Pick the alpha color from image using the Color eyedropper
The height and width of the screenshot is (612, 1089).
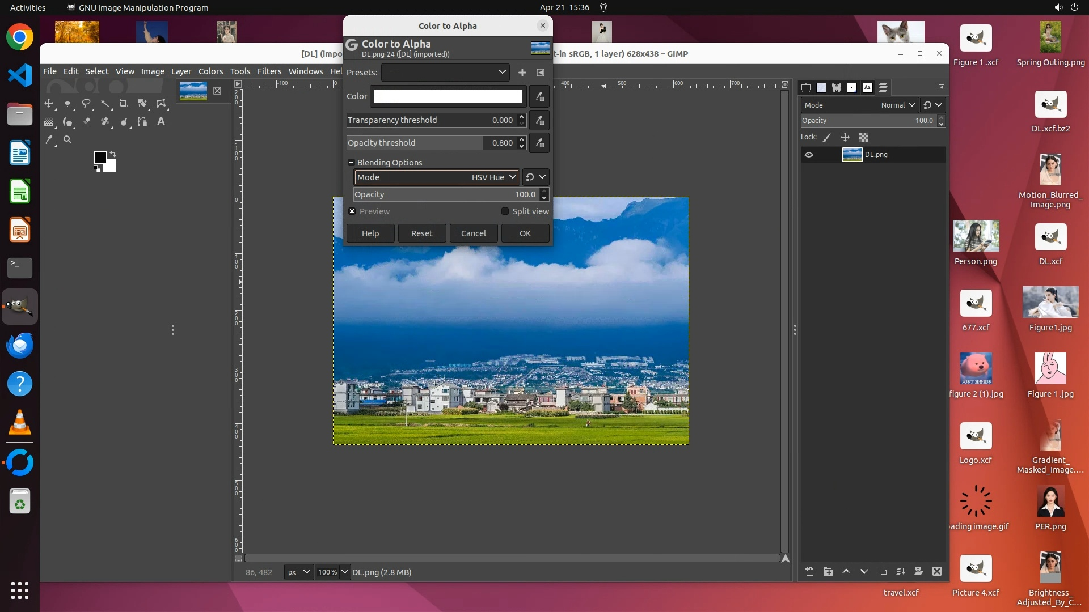(x=539, y=96)
